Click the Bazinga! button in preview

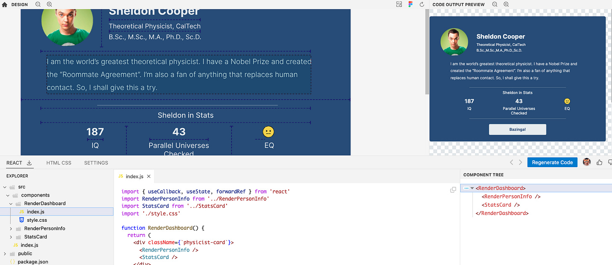517,129
